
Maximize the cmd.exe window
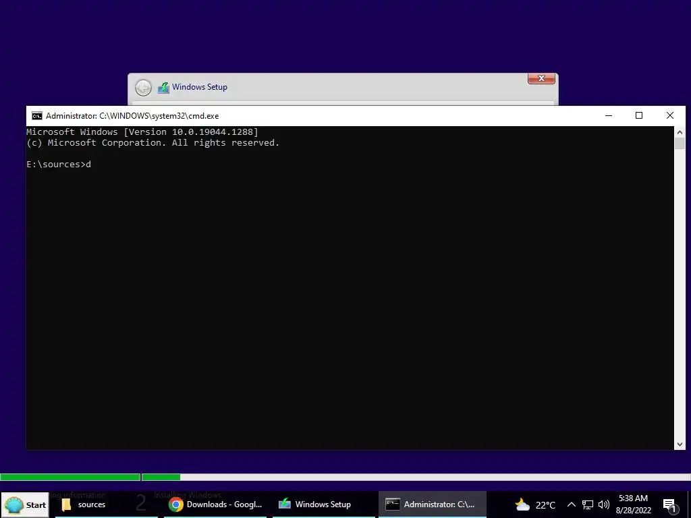639,116
